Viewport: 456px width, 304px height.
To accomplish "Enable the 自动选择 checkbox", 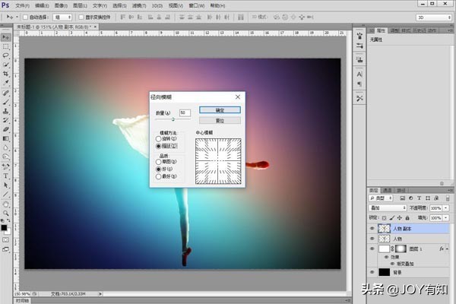I will tap(24, 16).
